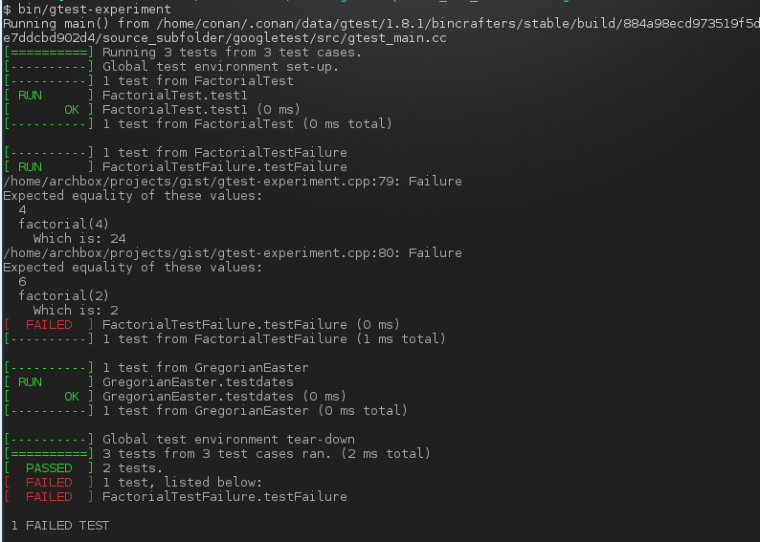Click the red FAILED tag with (0 ms)
This screenshot has height=542, width=760.
pyautogui.click(x=49, y=325)
